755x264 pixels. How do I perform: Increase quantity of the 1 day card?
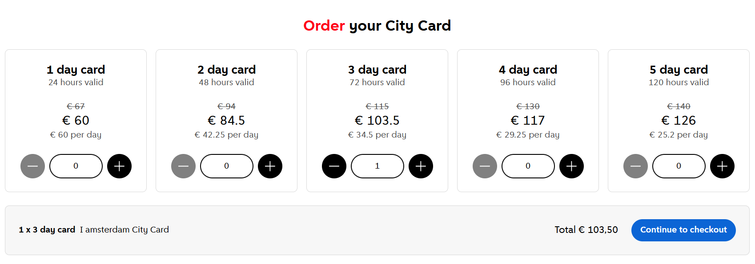point(119,166)
